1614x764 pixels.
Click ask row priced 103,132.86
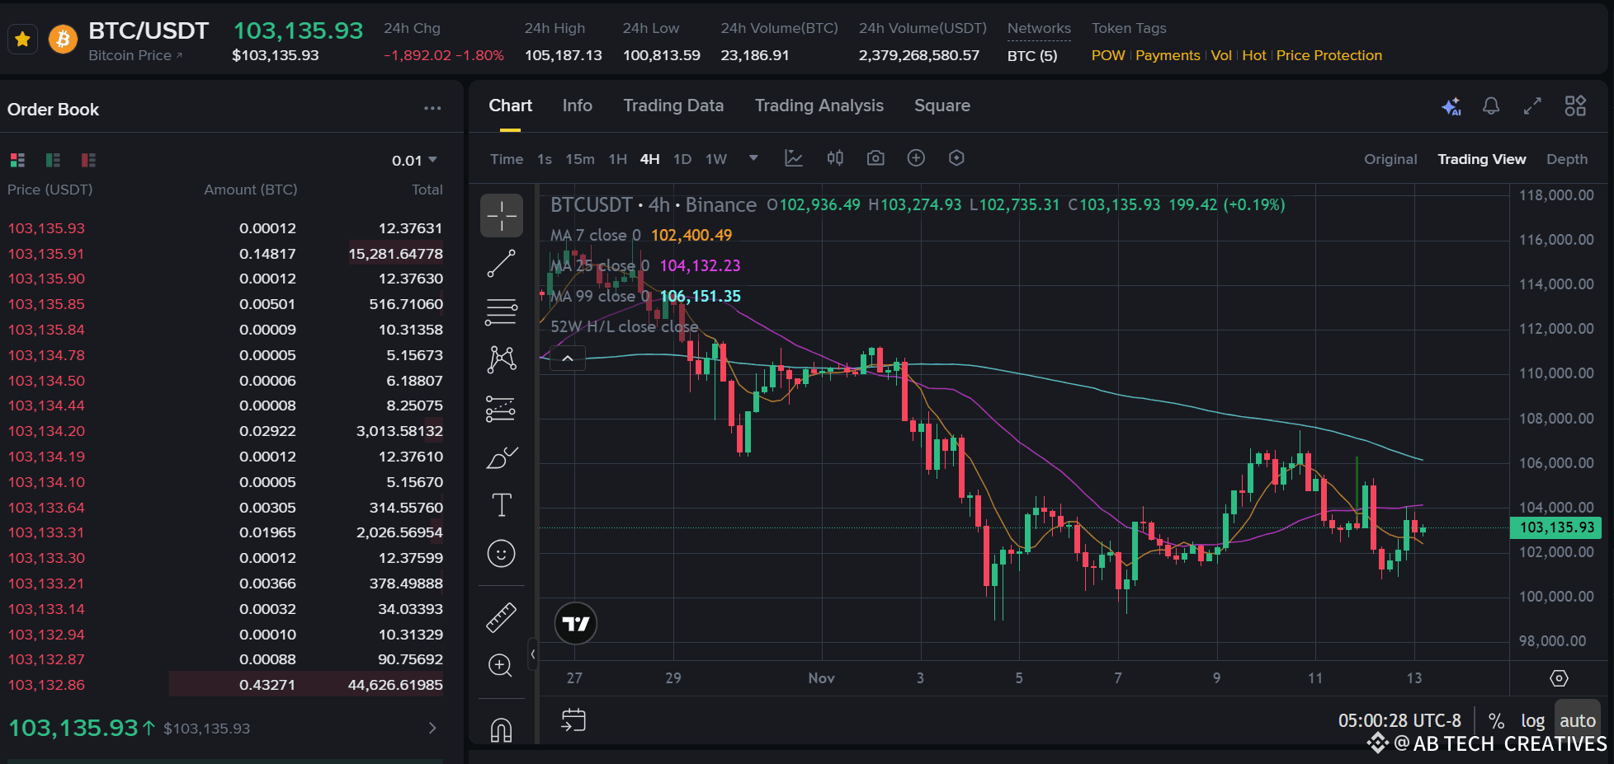point(225,685)
